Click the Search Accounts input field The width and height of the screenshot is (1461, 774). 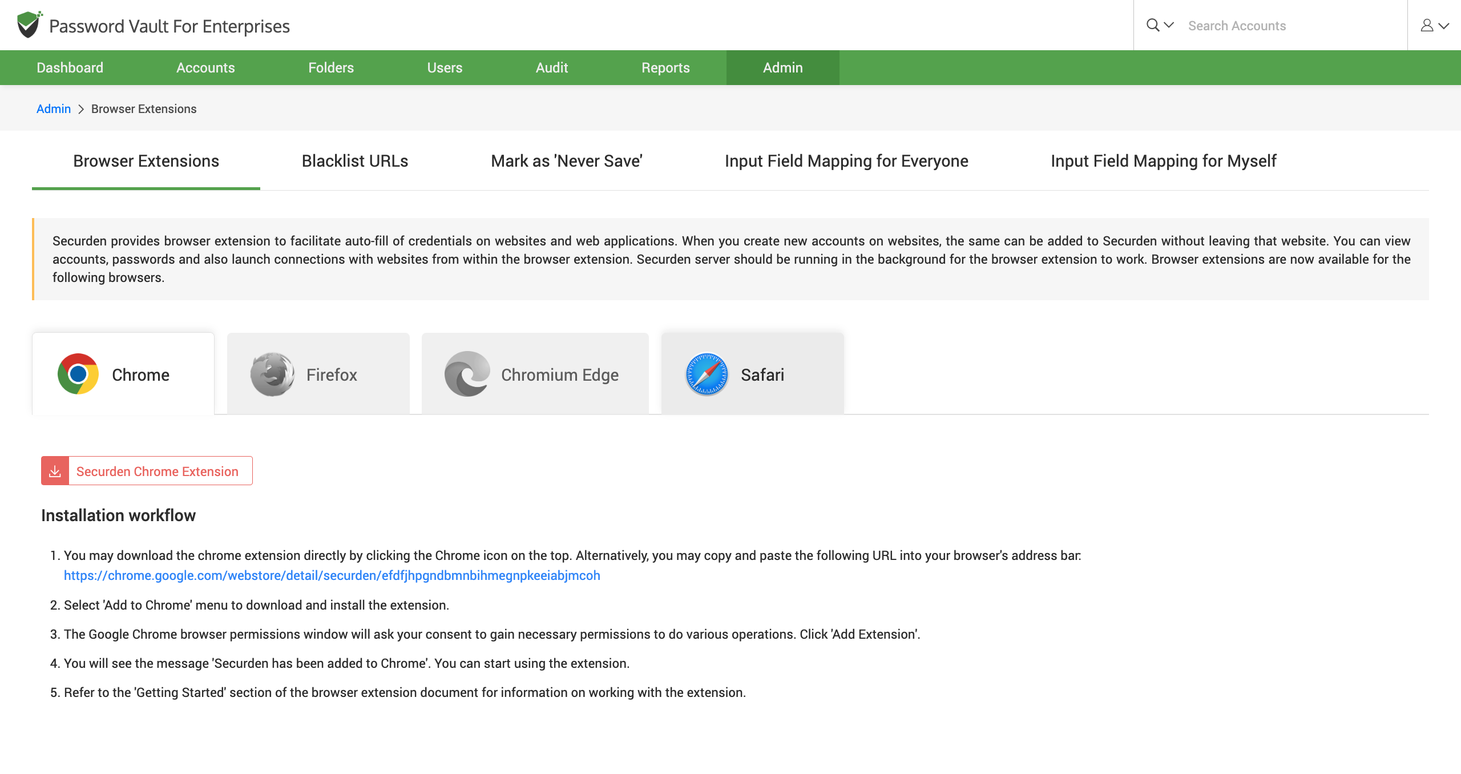click(x=1290, y=26)
